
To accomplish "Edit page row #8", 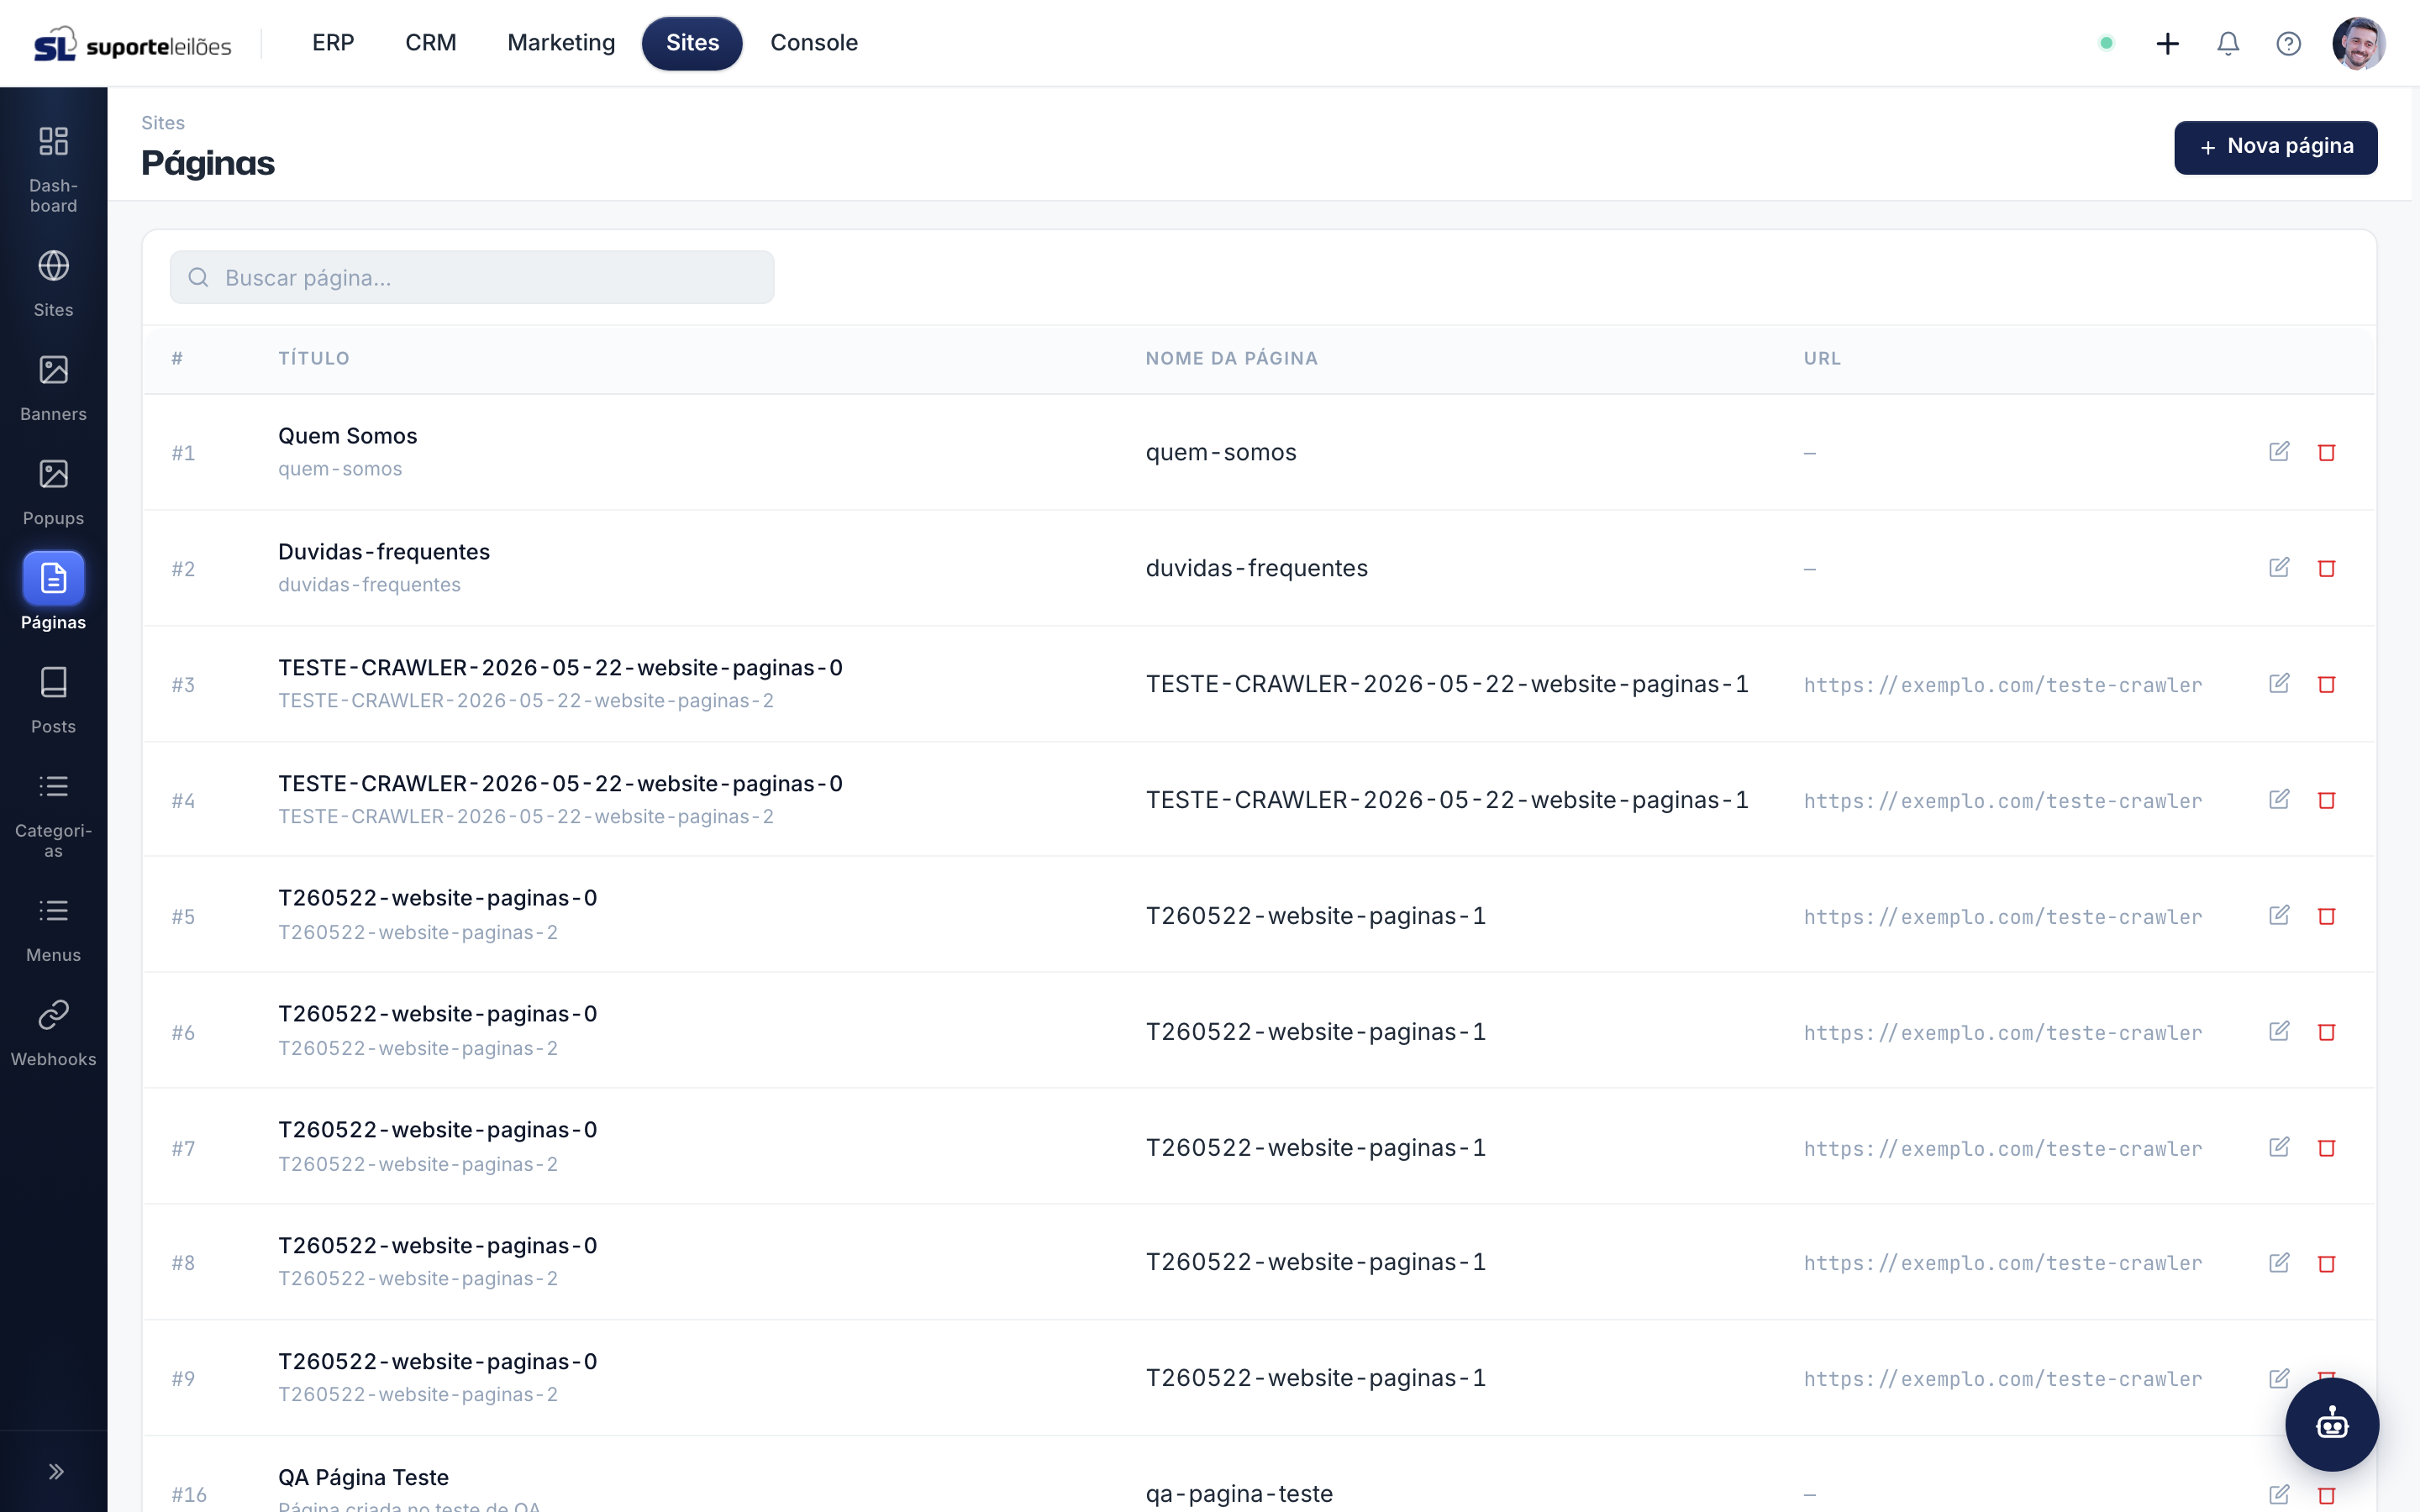I will [x=2279, y=1263].
